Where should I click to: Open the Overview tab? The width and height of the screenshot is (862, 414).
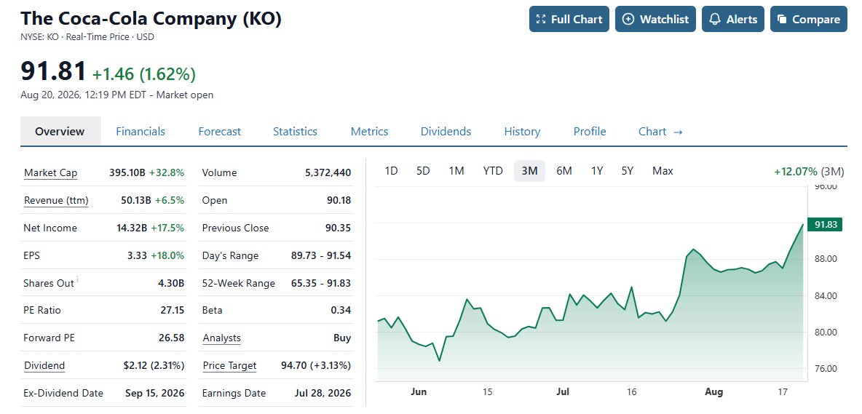[x=60, y=131]
